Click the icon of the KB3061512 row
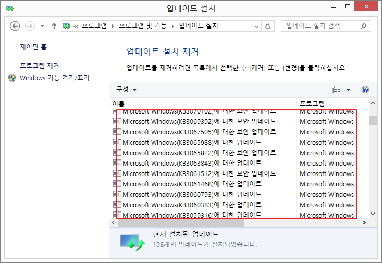Viewport: 382px width, 263px height. pyautogui.click(x=117, y=173)
